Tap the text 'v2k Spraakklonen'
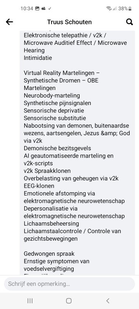This screenshot has width=139, height=309. click(47, 171)
